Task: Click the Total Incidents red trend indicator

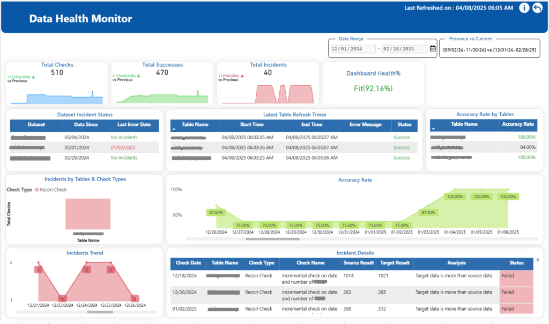Action: tap(242, 76)
